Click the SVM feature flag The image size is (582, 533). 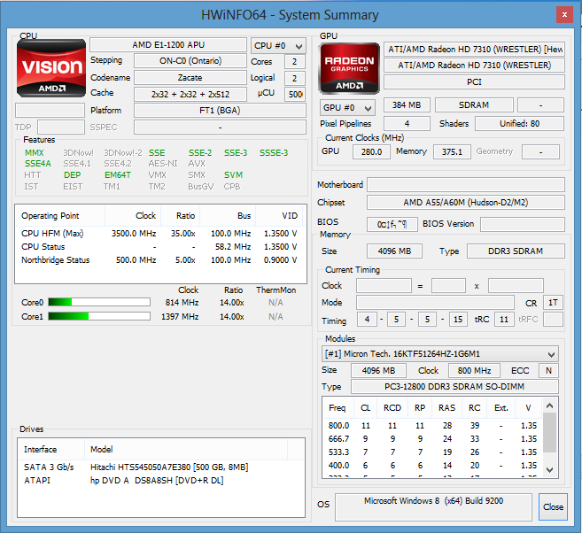(x=233, y=175)
